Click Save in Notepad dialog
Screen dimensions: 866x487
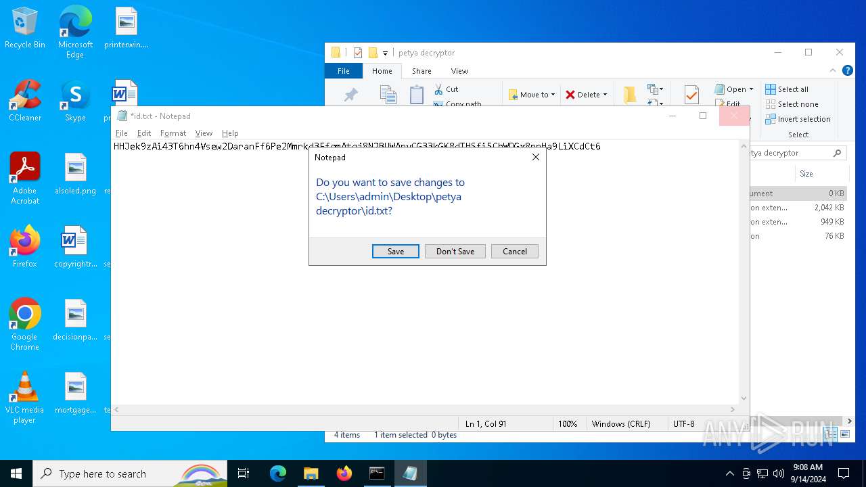coord(396,251)
